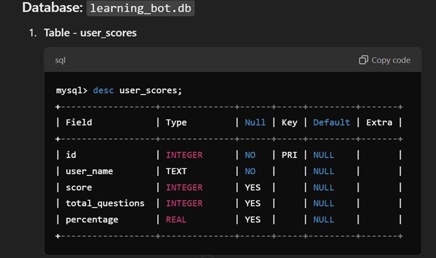Click the 'user_name' field cell
This screenshot has width=436, height=258.
pyautogui.click(x=89, y=171)
